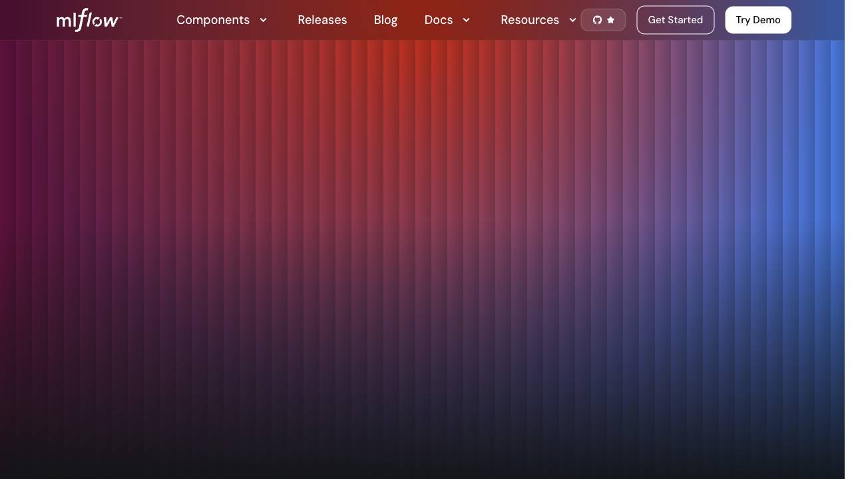Open the Docs menu item
The height and width of the screenshot is (479, 852).
[x=439, y=20]
